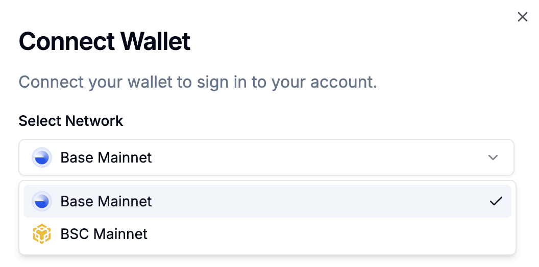The height and width of the screenshot is (267, 539).
Task: Click the Select Network label
Action: [71, 121]
